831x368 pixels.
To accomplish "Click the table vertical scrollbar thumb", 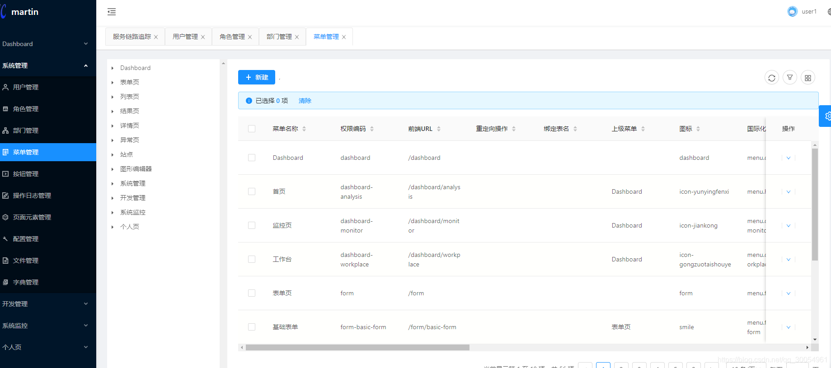I will coord(815,205).
